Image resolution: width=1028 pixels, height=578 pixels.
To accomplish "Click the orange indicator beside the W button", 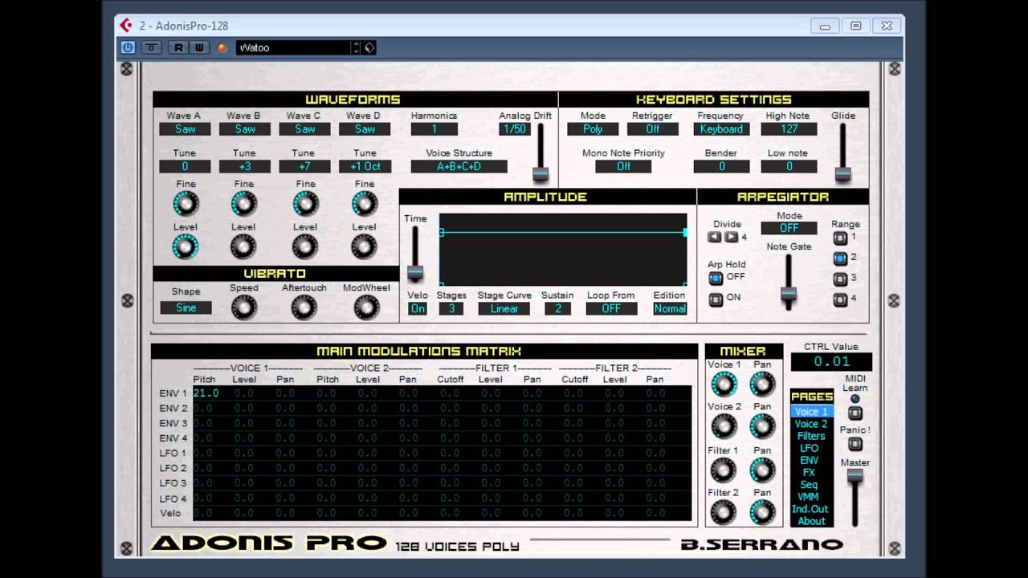I will [x=222, y=47].
